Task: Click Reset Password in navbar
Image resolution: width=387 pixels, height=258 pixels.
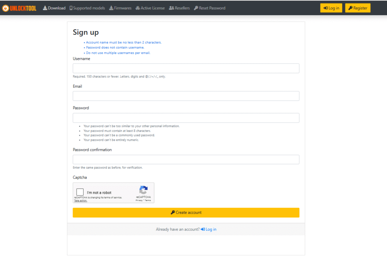Action: click(209, 8)
